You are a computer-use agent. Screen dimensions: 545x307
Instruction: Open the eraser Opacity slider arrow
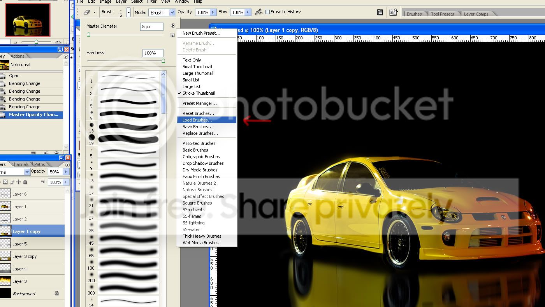click(213, 12)
